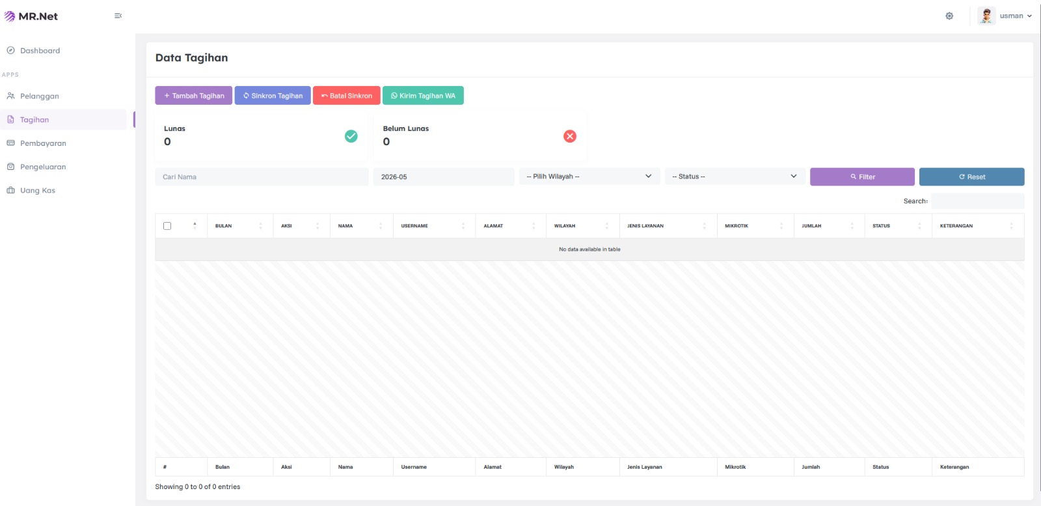This screenshot has height=506, width=1041.
Task: Sort table by USERNAME column
Action: coord(434,226)
